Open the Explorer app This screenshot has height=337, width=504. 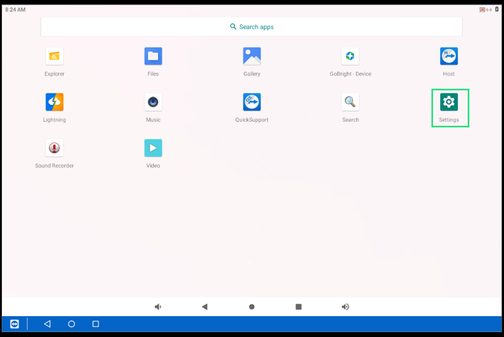click(x=54, y=57)
